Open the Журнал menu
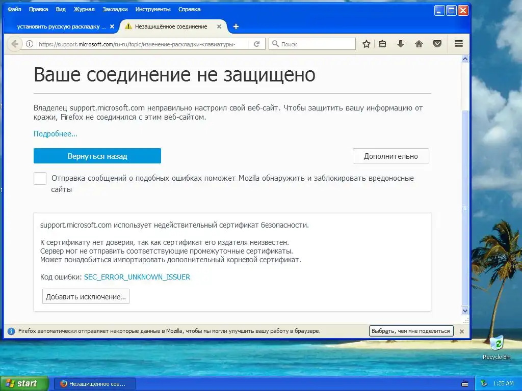The image size is (522, 391). coord(84,9)
